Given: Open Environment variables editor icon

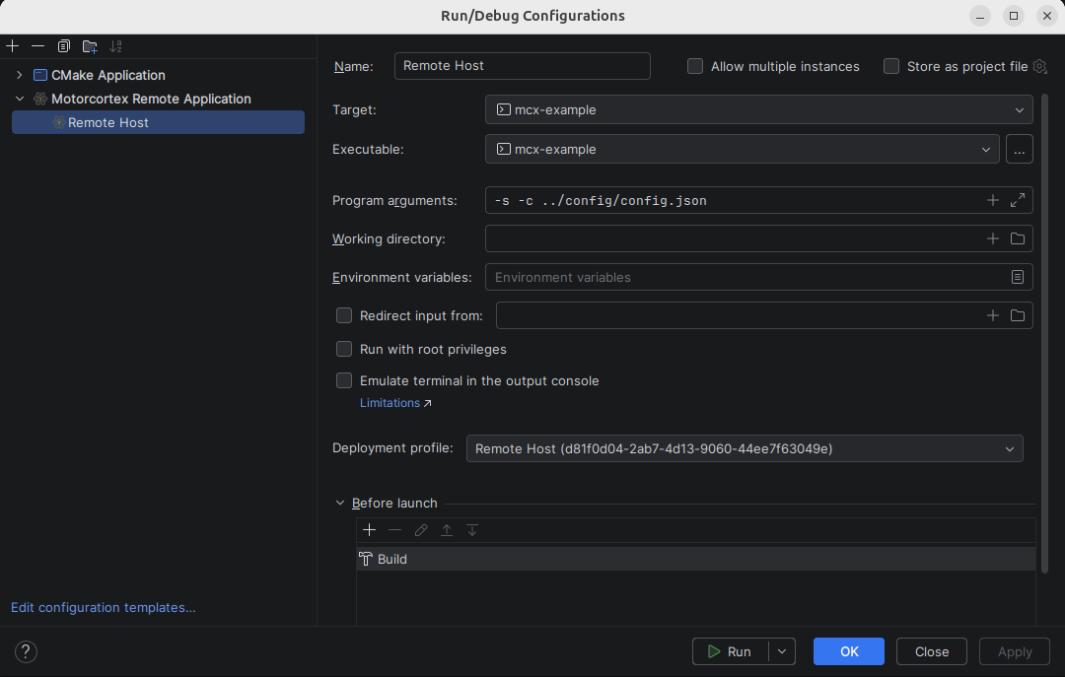Looking at the screenshot, I should (x=1018, y=277).
